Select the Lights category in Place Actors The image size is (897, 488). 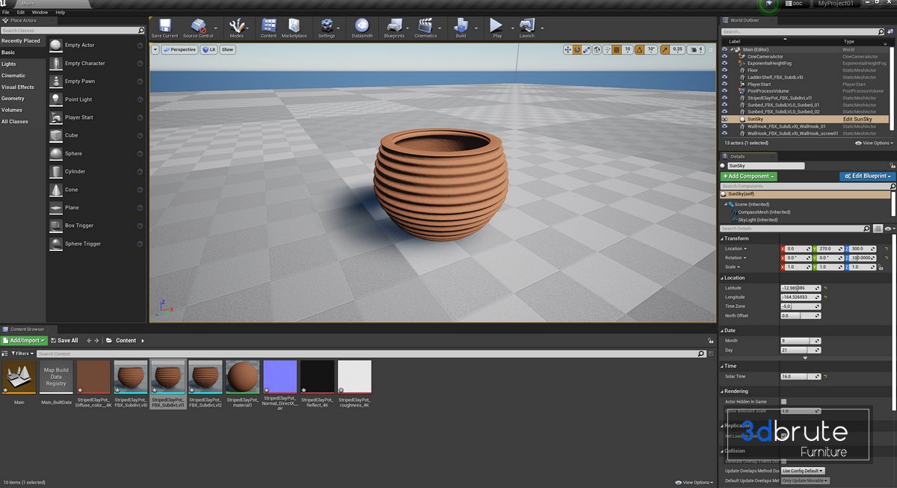[x=9, y=64]
